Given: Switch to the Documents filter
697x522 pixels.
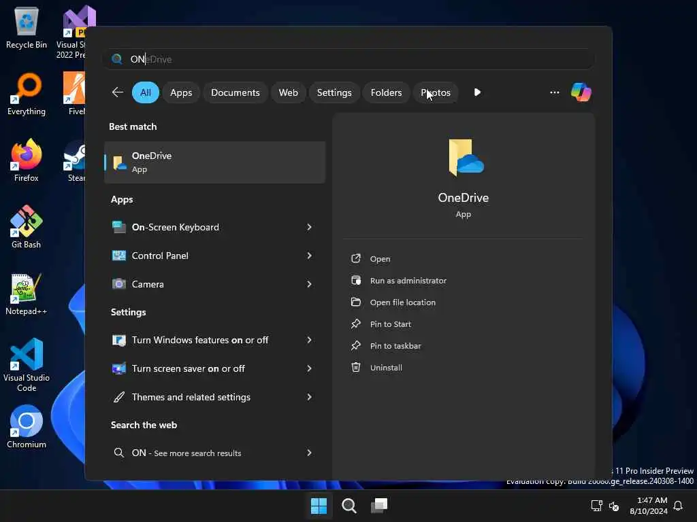Looking at the screenshot, I should [x=235, y=92].
